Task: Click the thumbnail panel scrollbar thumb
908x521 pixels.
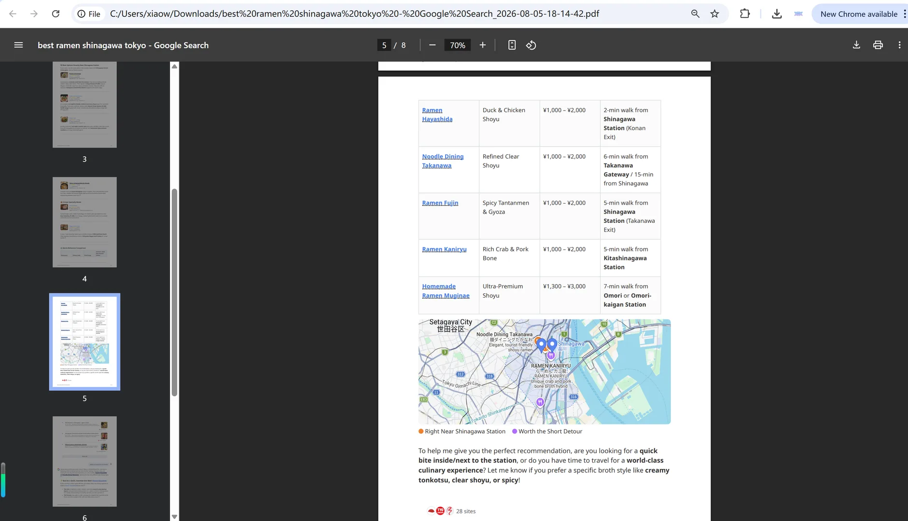Action: 174,292
